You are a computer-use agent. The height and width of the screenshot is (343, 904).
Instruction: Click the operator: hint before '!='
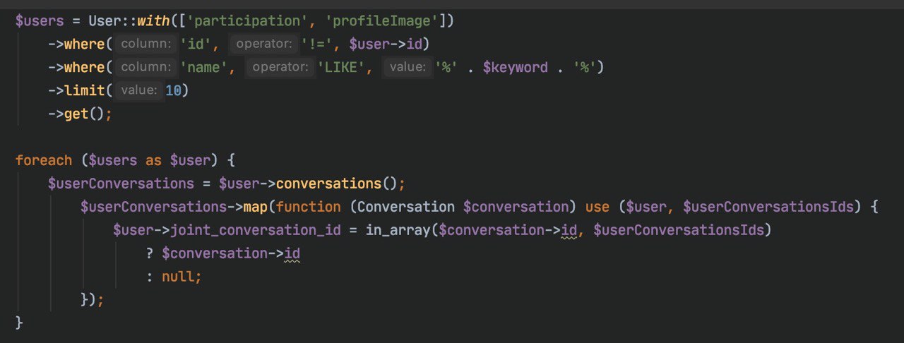coord(264,44)
